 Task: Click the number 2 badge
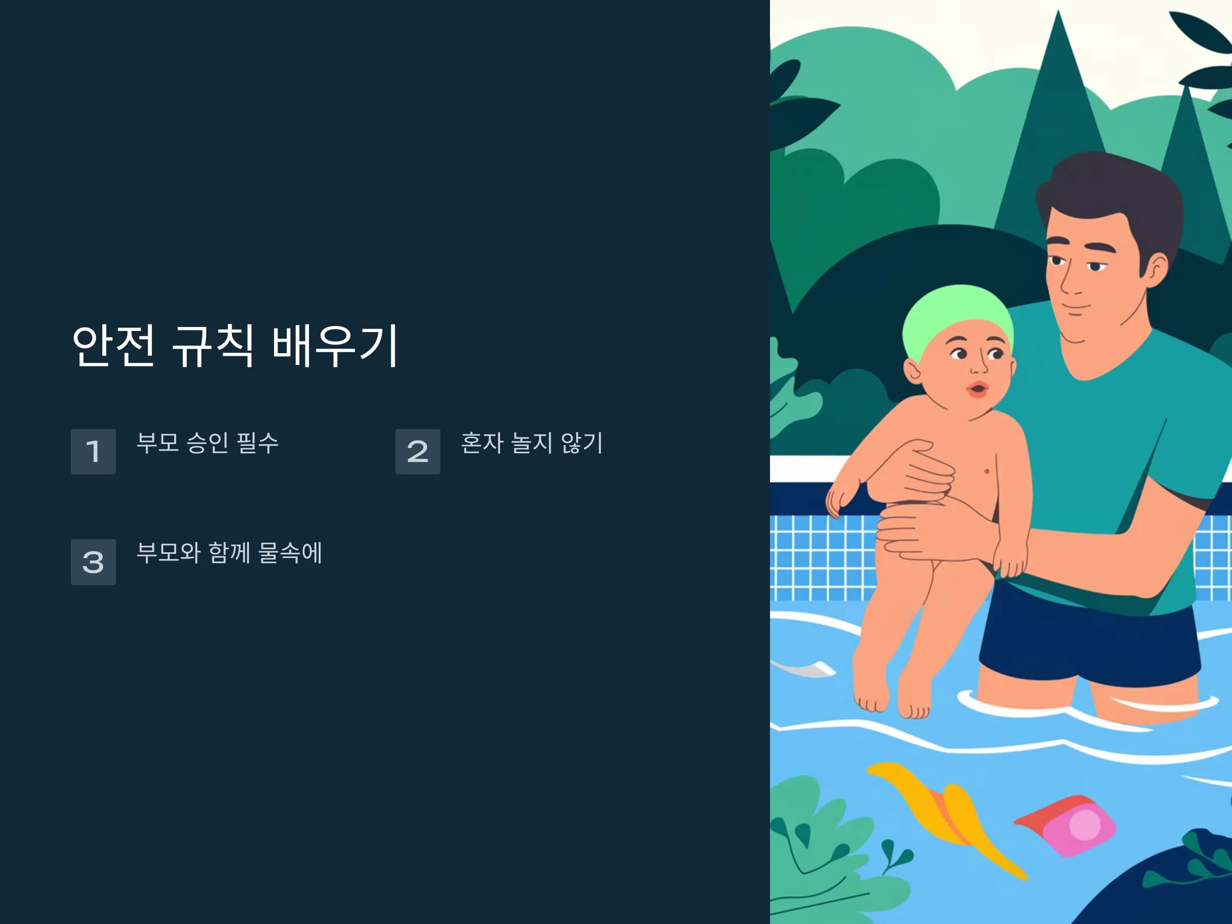click(x=418, y=451)
